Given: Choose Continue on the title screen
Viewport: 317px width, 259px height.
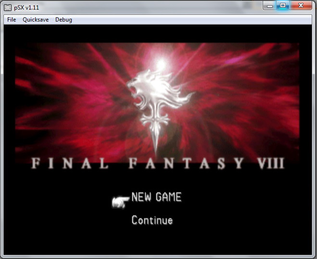Looking at the screenshot, I should [x=152, y=220].
